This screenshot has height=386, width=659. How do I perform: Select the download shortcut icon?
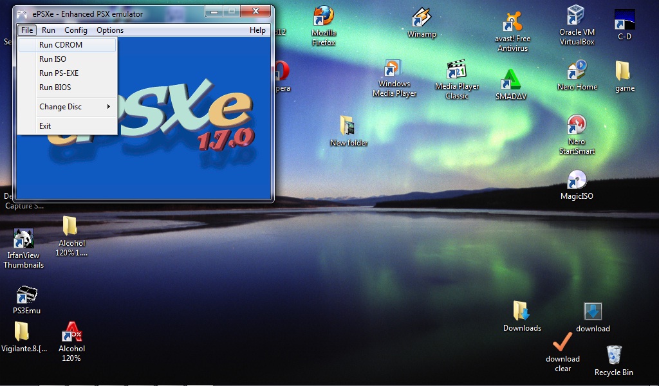click(593, 318)
